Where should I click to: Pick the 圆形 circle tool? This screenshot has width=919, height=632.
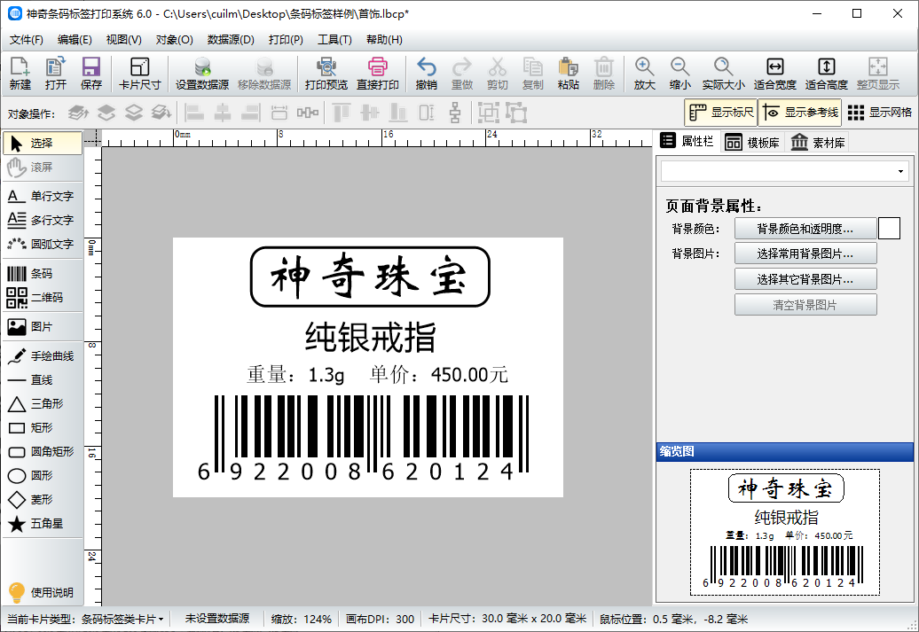pos(42,476)
